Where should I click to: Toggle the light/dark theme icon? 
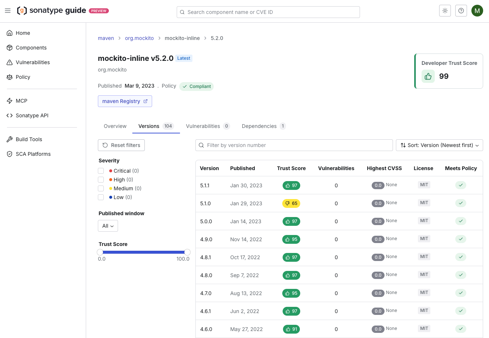(x=445, y=11)
